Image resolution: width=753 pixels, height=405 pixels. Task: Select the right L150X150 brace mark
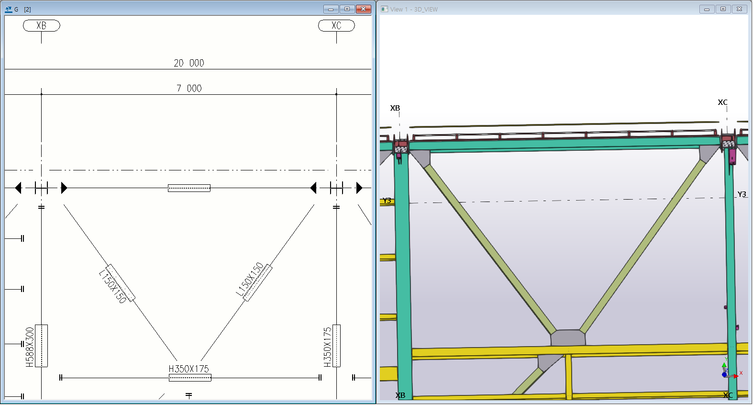pyautogui.click(x=249, y=280)
